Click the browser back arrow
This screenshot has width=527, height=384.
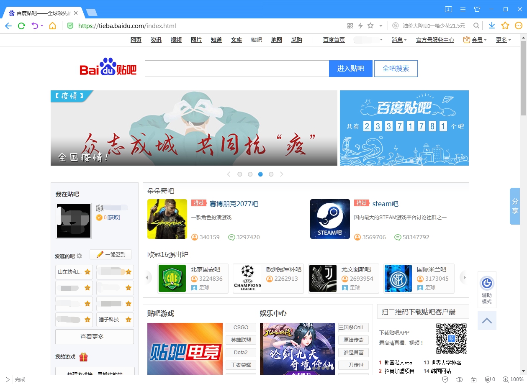[x=8, y=26]
